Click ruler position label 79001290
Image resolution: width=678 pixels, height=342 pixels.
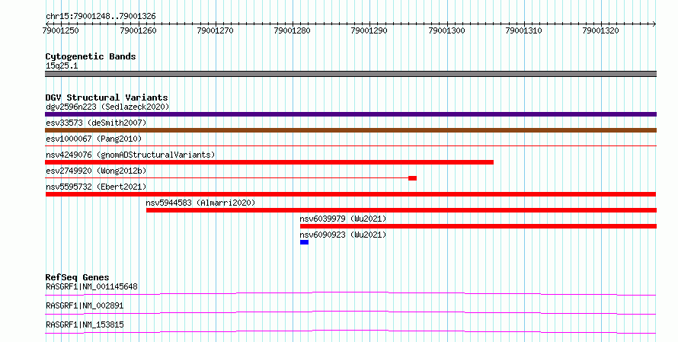(369, 30)
